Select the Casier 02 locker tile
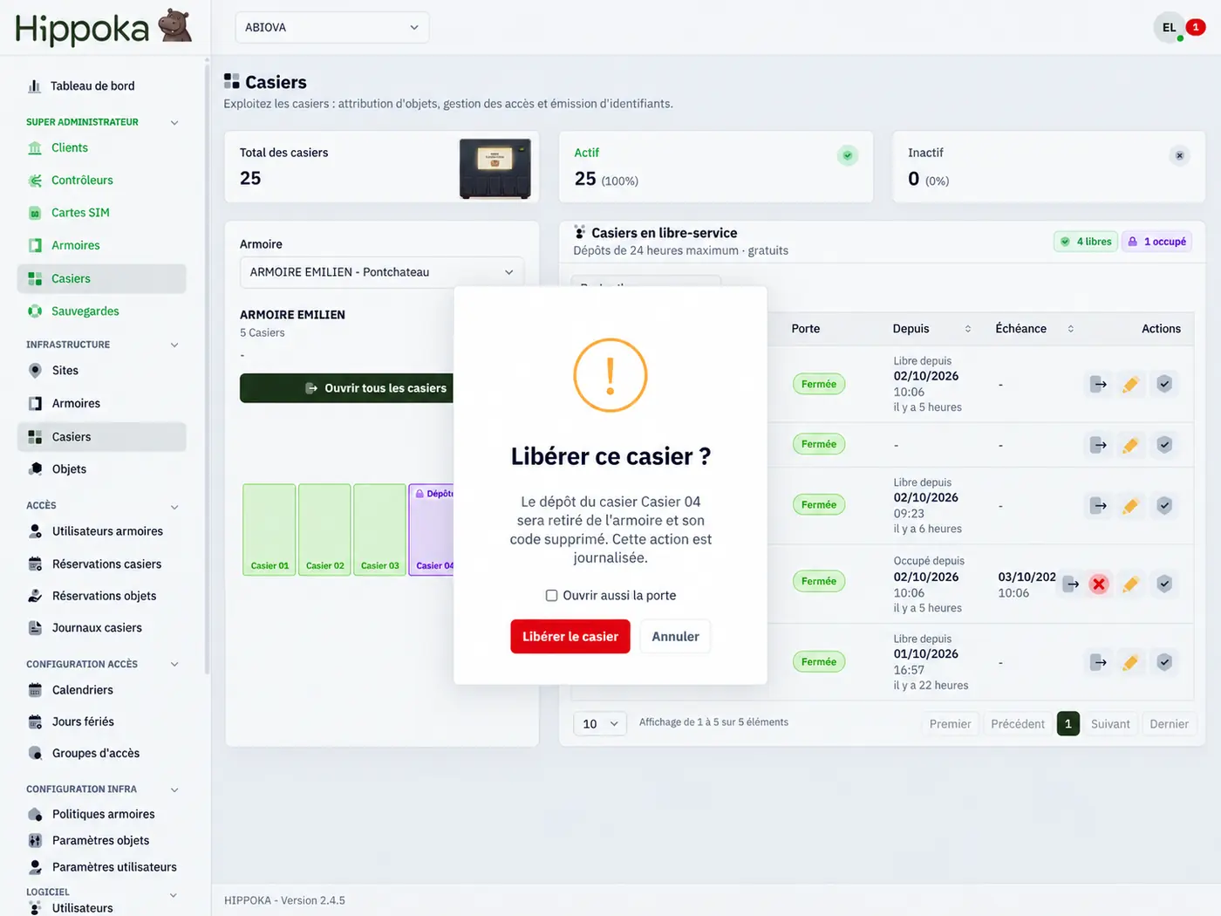 click(x=324, y=530)
